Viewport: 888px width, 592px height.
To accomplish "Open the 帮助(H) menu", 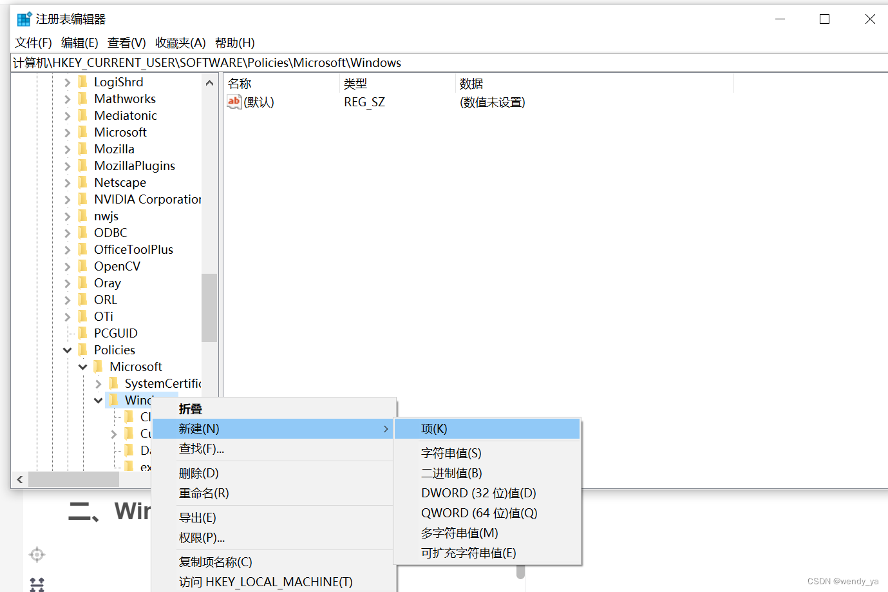I will coord(235,43).
